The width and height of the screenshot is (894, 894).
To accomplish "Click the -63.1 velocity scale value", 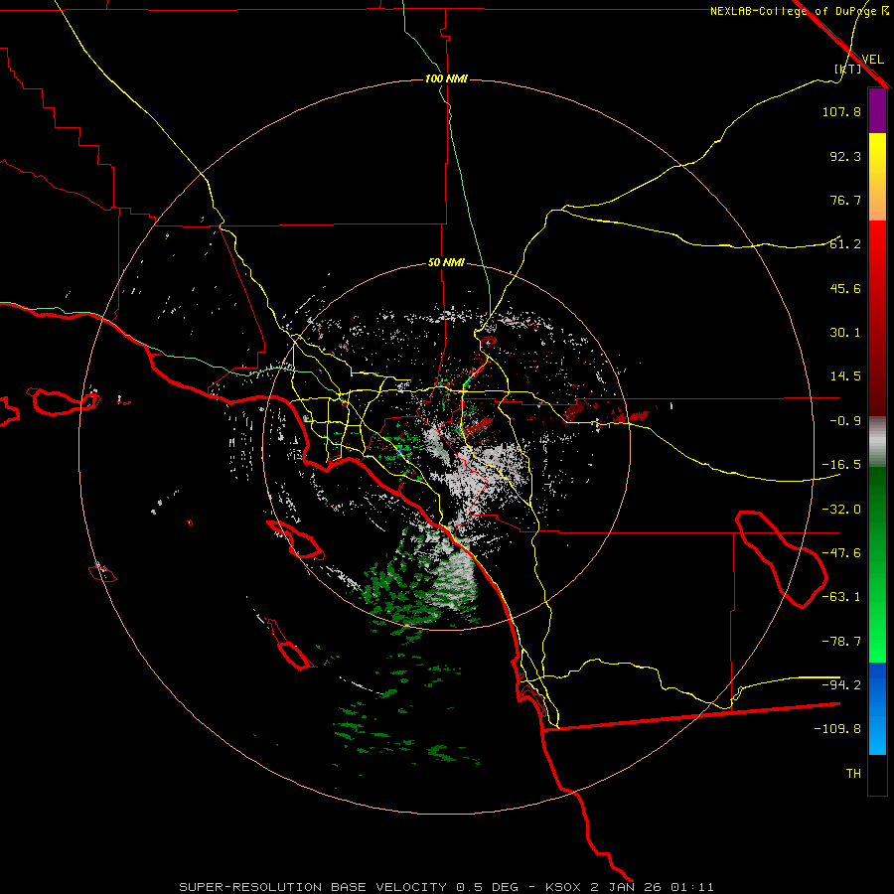I will (841, 597).
